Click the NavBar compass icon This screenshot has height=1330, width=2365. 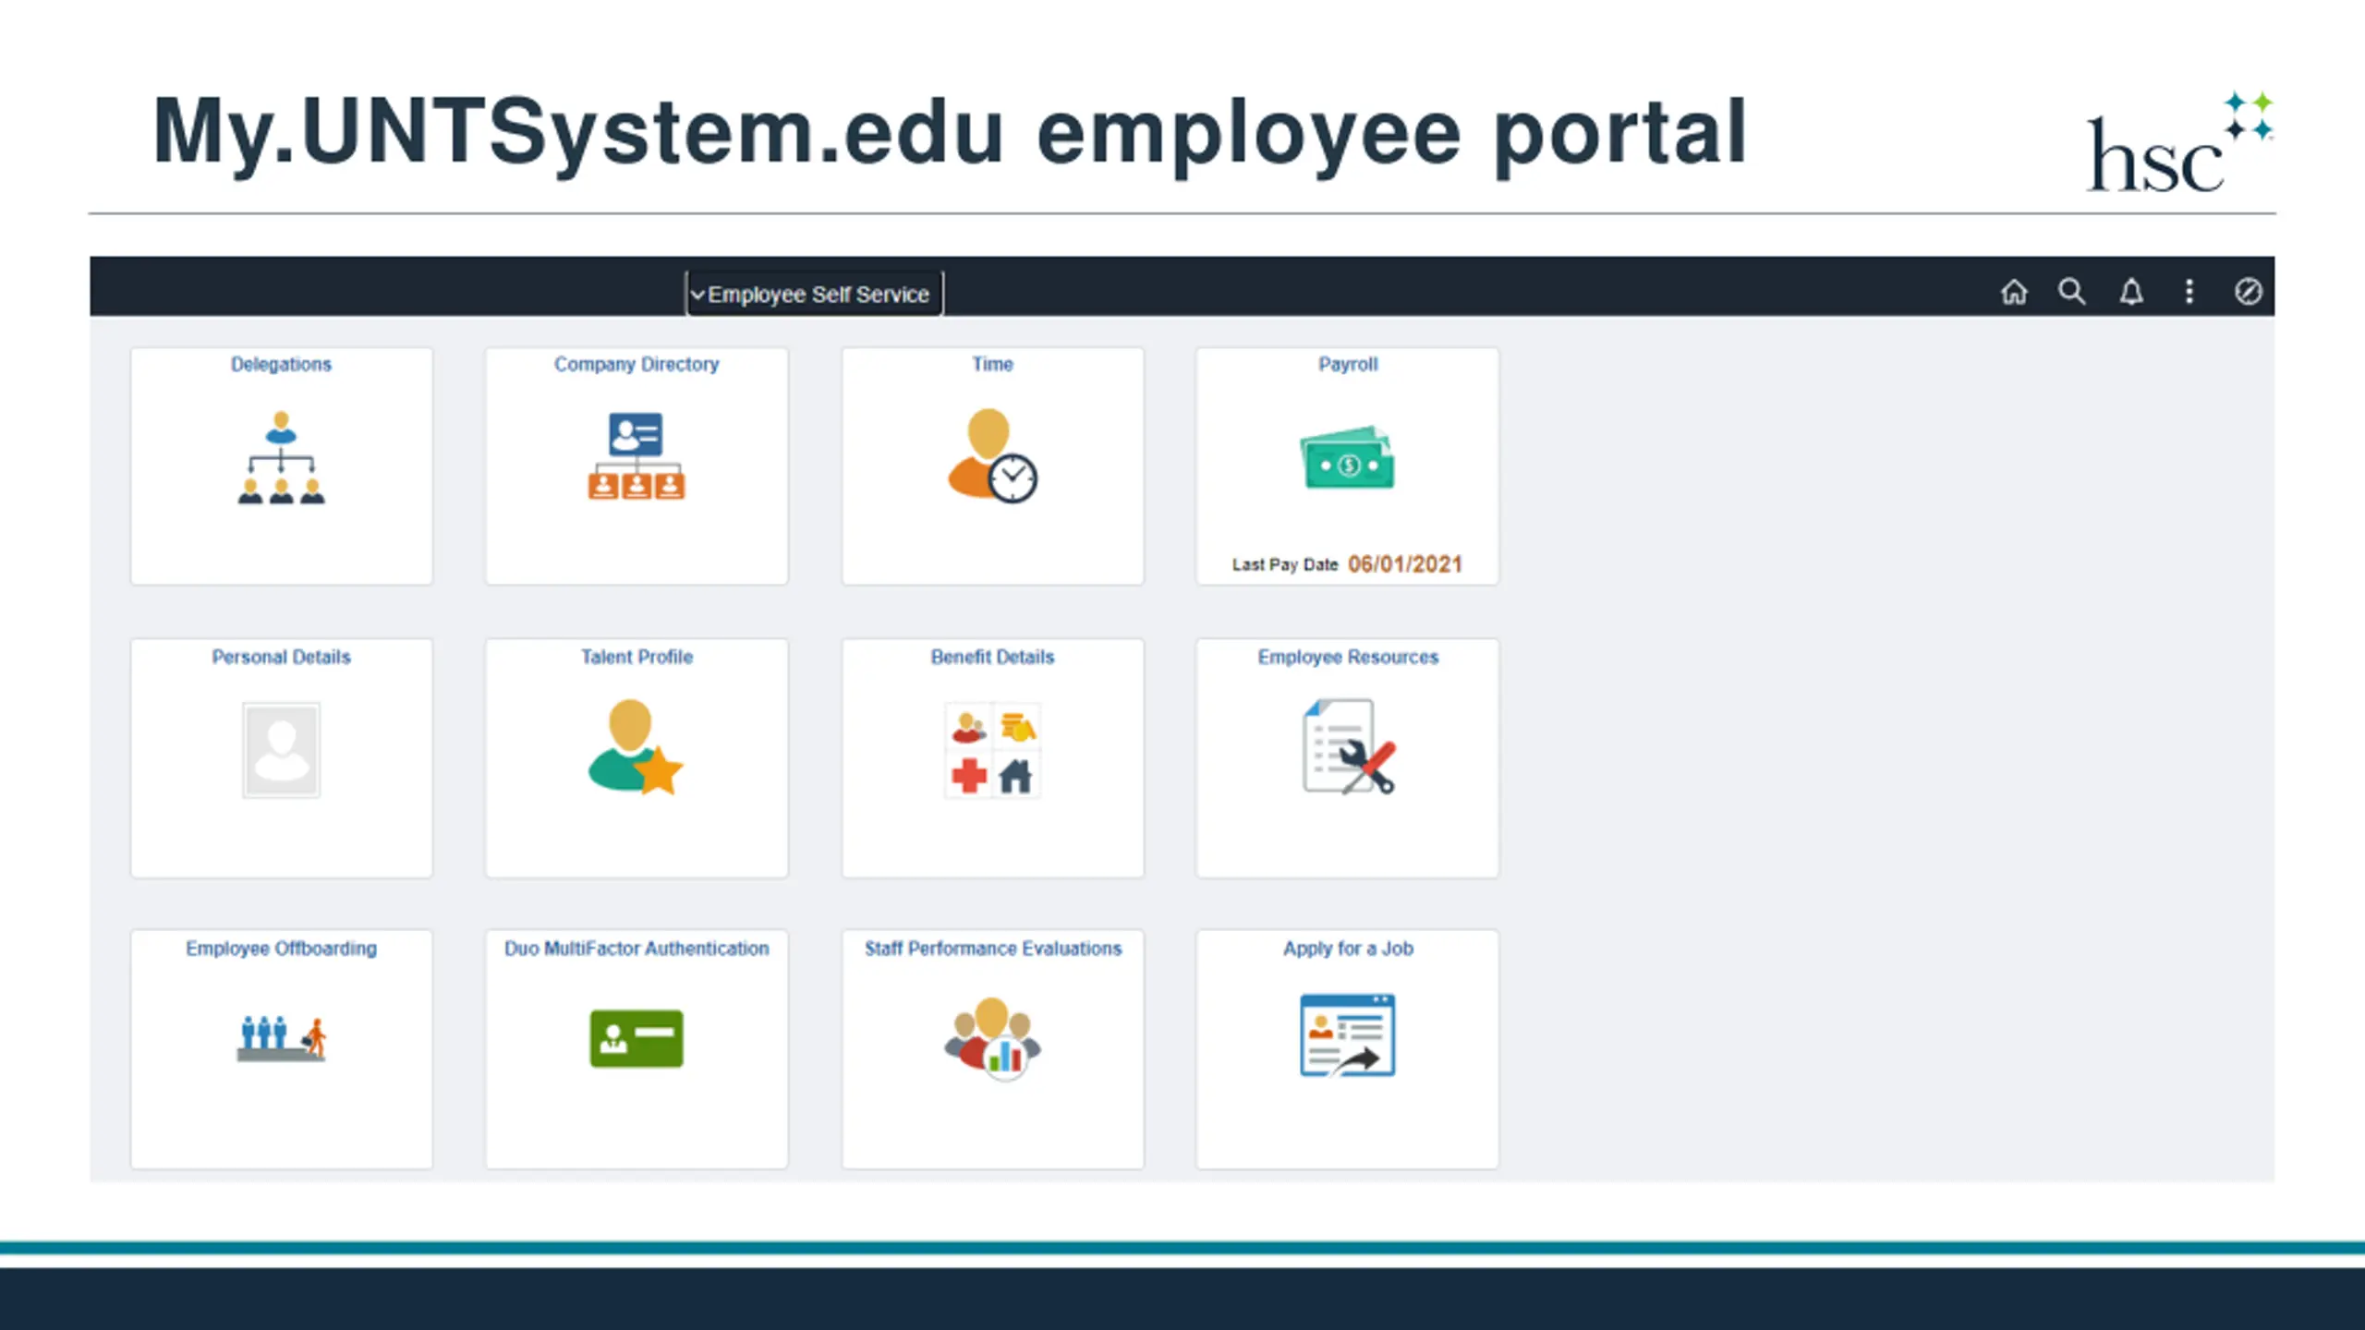point(2248,292)
